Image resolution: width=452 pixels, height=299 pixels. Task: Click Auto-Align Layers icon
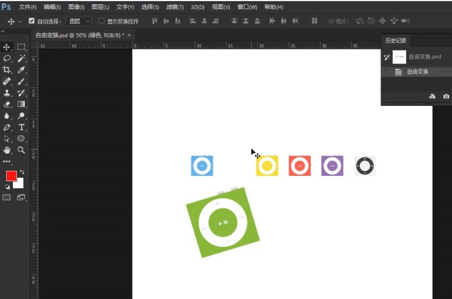click(315, 21)
